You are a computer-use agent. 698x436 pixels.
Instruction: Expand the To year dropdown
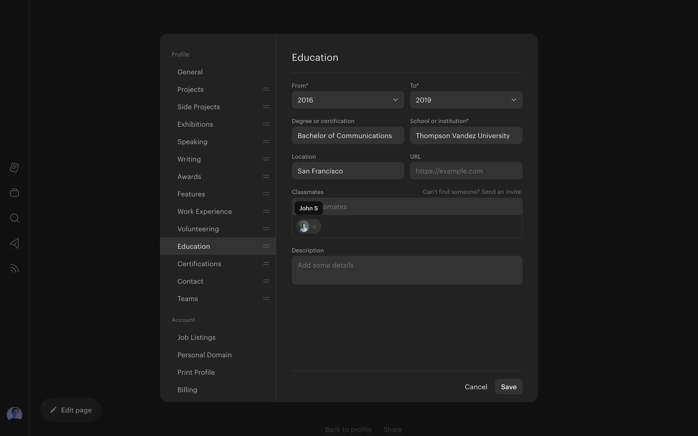click(x=466, y=100)
